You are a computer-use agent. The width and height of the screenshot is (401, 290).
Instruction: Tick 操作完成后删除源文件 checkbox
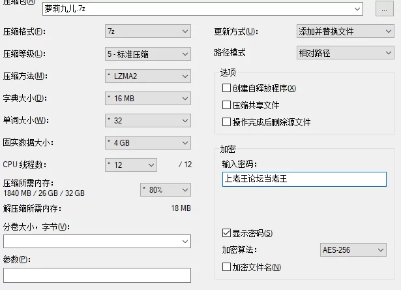[226, 122]
